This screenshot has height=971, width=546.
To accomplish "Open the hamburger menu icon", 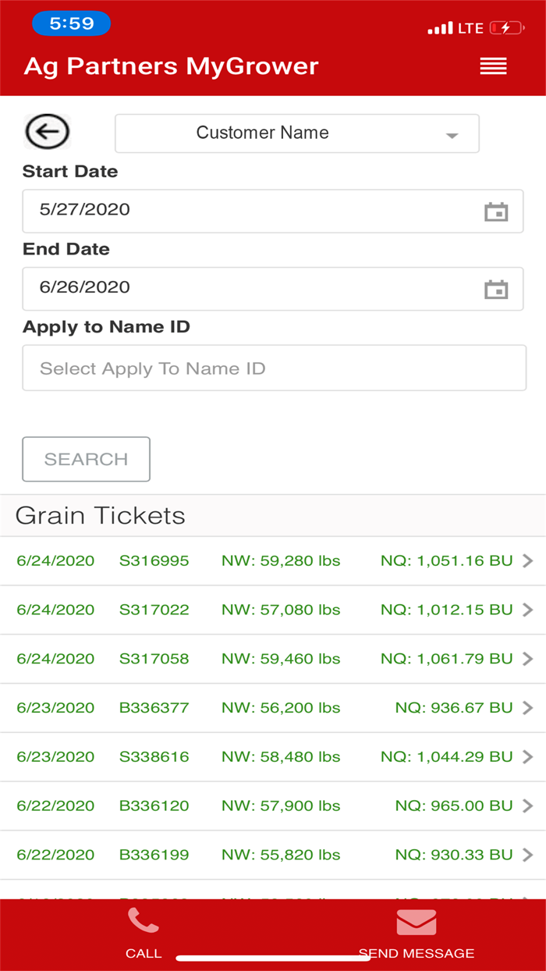I will 493,66.
